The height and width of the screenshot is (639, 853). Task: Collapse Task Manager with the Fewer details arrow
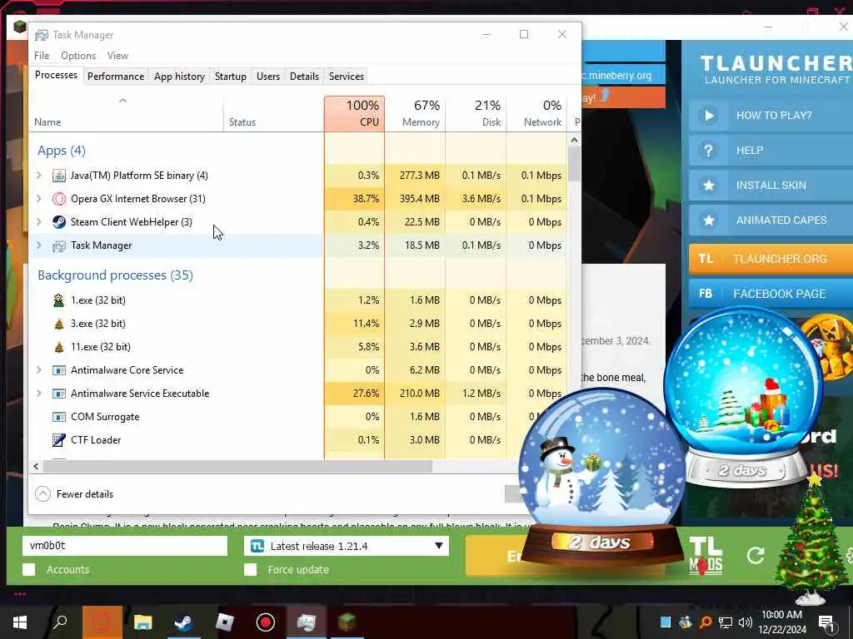pyautogui.click(x=43, y=494)
